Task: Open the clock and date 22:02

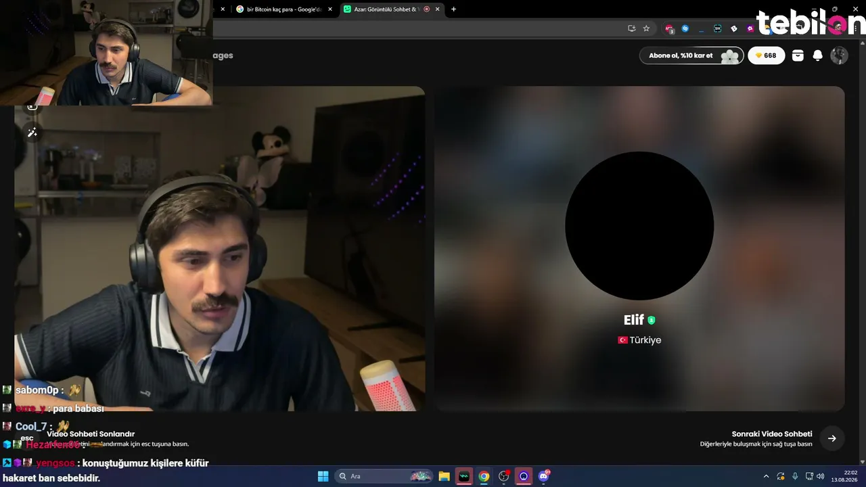Action: (x=844, y=476)
